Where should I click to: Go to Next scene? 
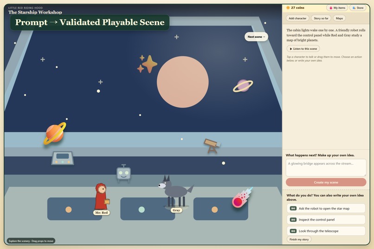[256, 37]
